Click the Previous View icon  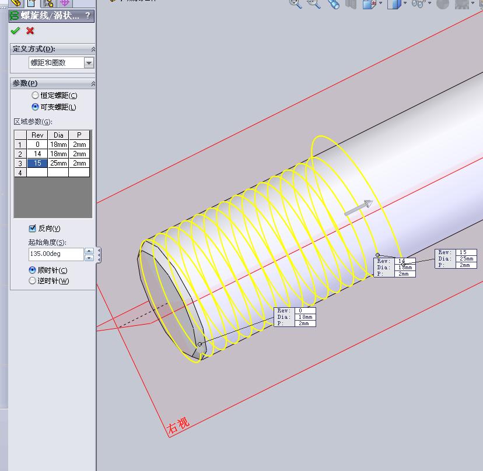coord(333,3)
